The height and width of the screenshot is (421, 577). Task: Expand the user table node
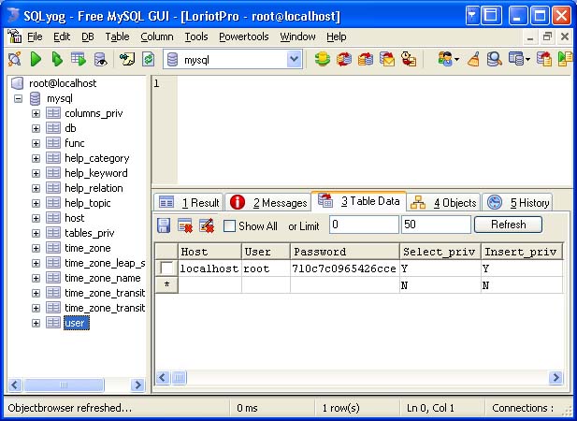[x=36, y=323]
